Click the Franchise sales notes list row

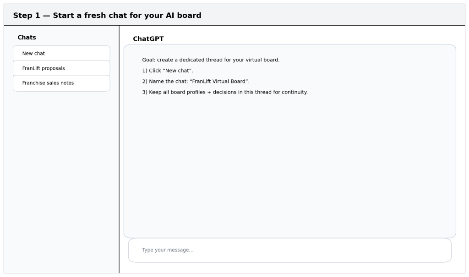pos(61,83)
